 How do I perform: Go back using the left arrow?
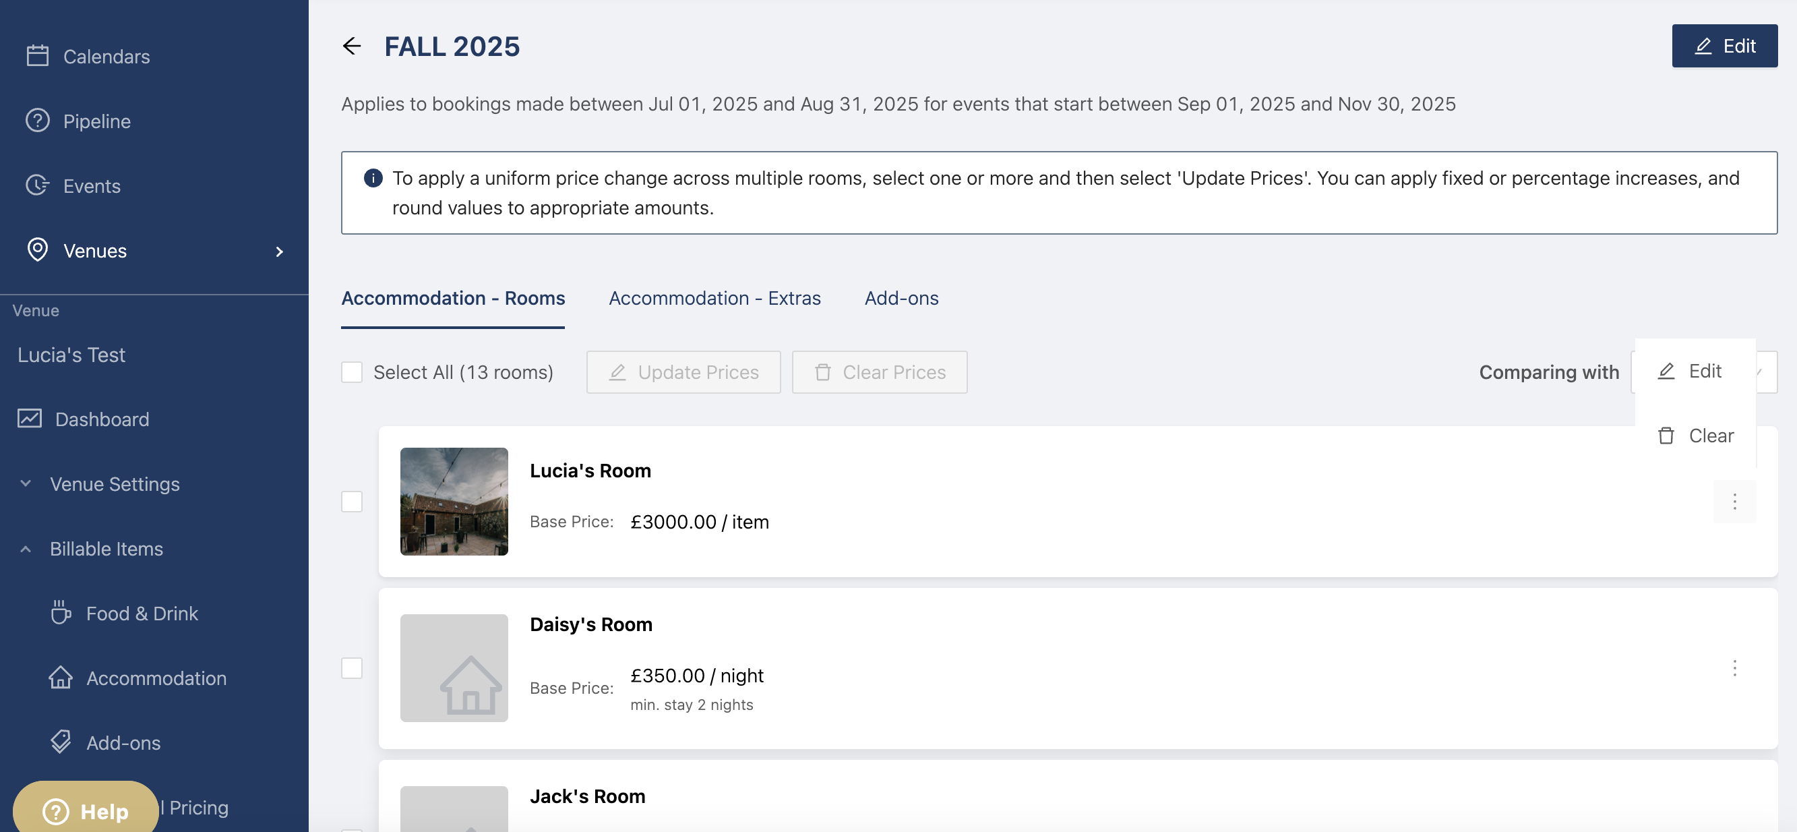tap(353, 46)
